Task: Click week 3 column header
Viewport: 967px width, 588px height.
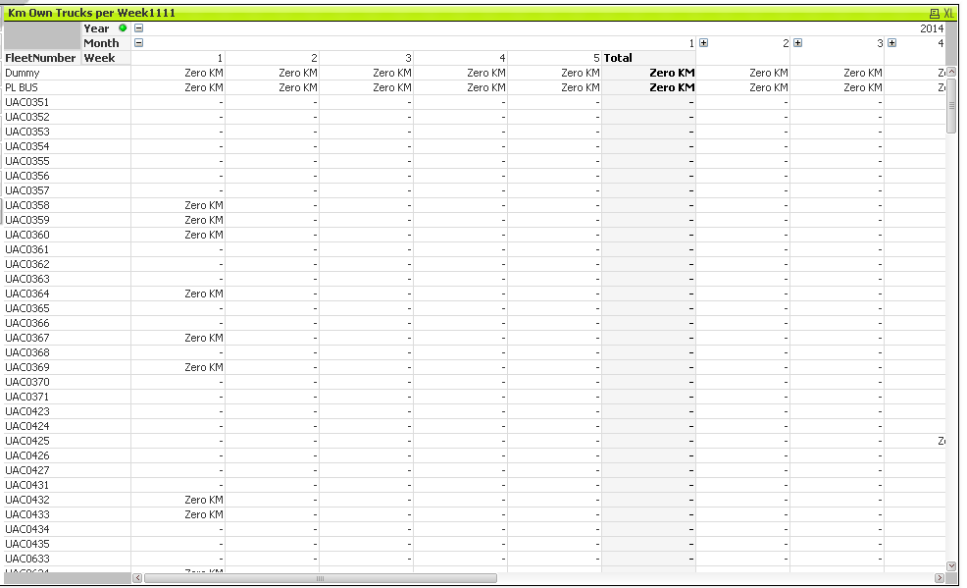Action: click(x=408, y=58)
